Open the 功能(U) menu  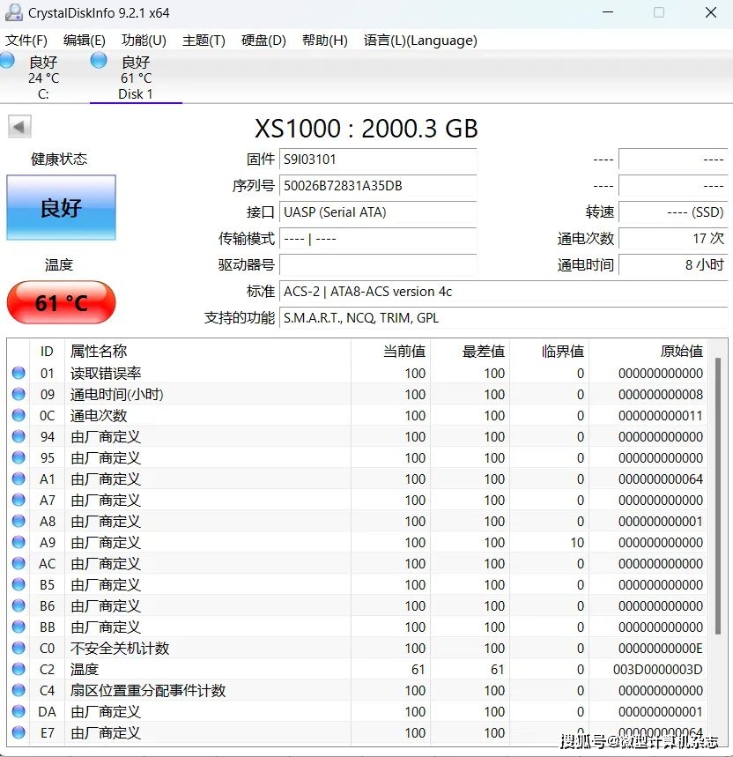click(x=144, y=41)
